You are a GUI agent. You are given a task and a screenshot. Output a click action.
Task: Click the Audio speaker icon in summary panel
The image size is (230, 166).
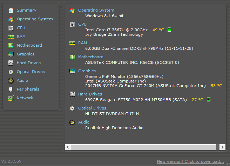click(x=72, y=122)
